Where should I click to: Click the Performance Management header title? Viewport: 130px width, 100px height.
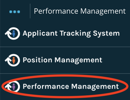80,11
